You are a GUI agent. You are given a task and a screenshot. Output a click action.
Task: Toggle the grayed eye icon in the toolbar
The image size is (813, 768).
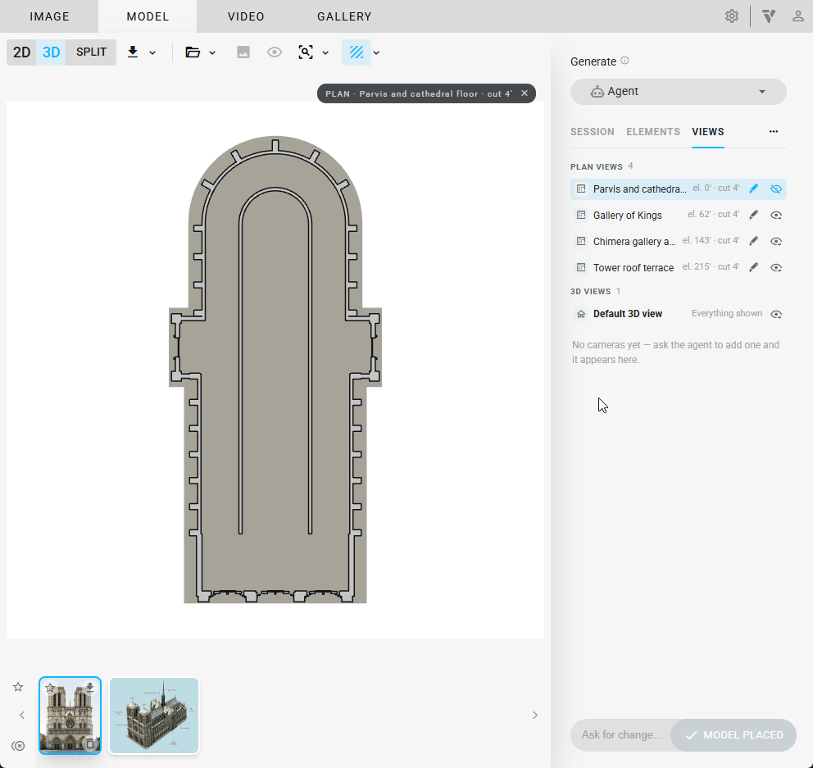tap(275, 52)
